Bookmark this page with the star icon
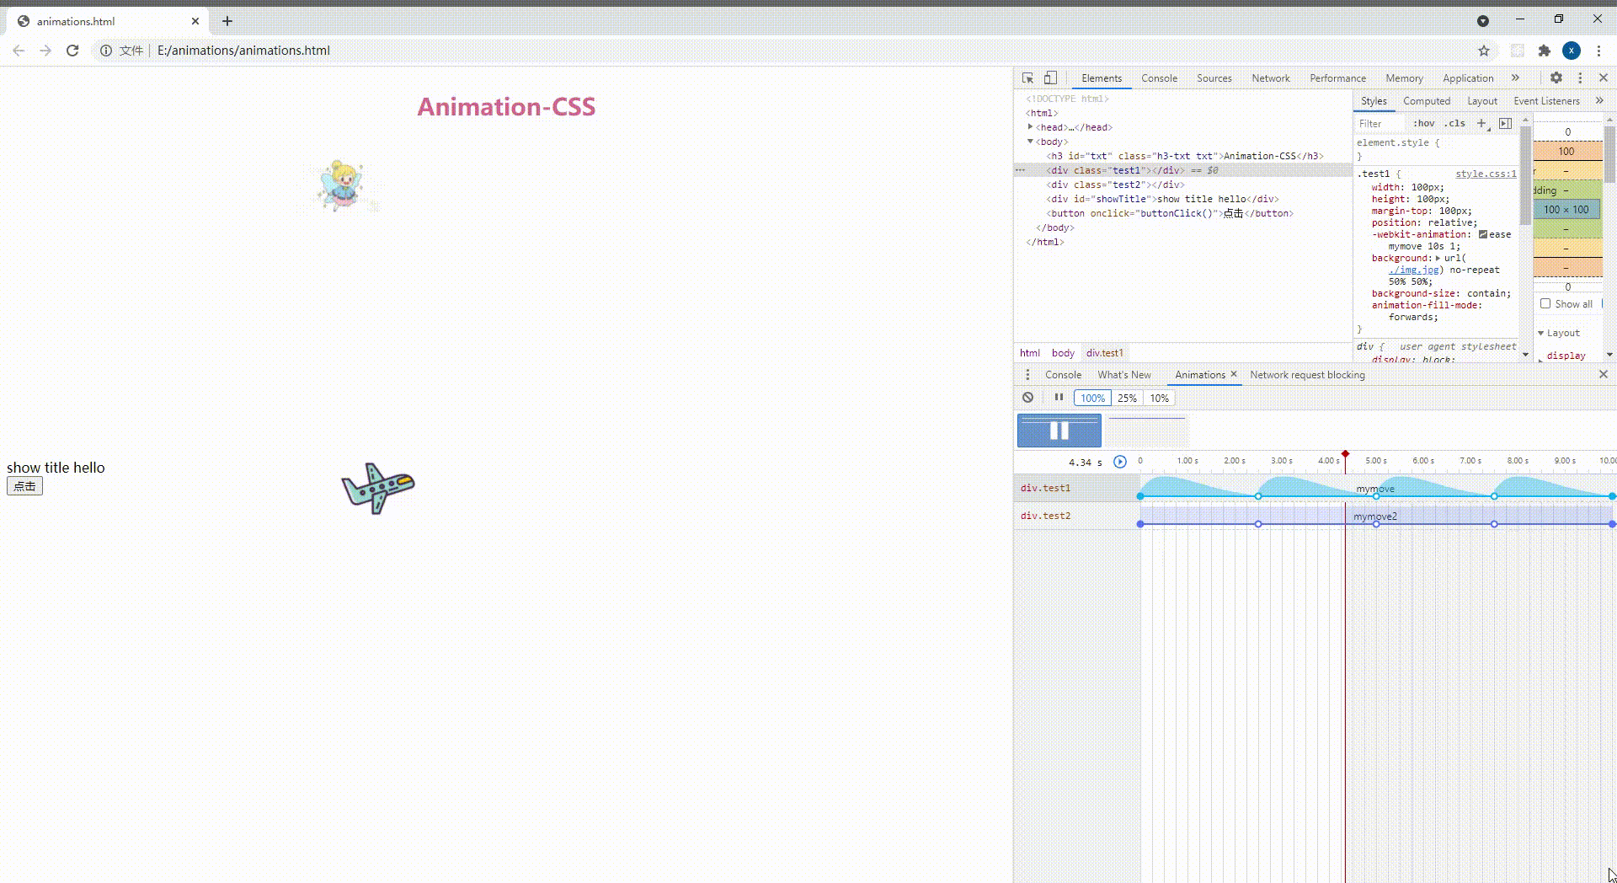The width and height of the screenshot is (1617, 883). pos(1484,51)
